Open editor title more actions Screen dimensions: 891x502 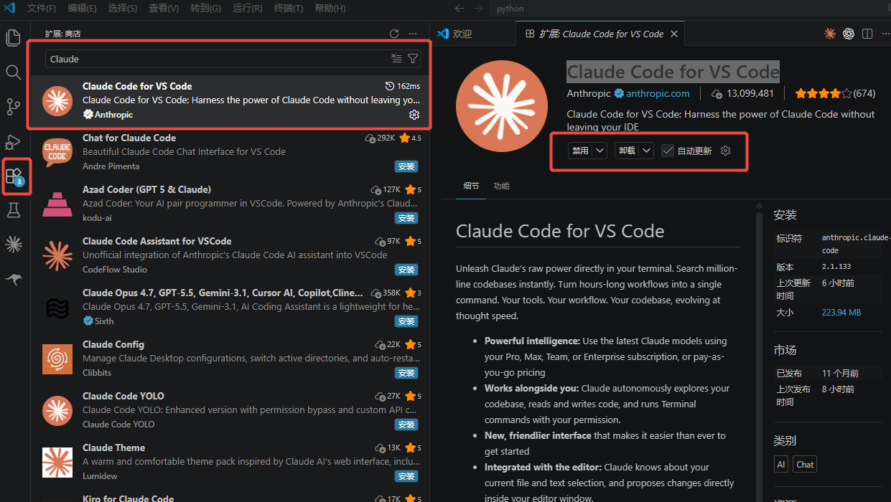885,34
